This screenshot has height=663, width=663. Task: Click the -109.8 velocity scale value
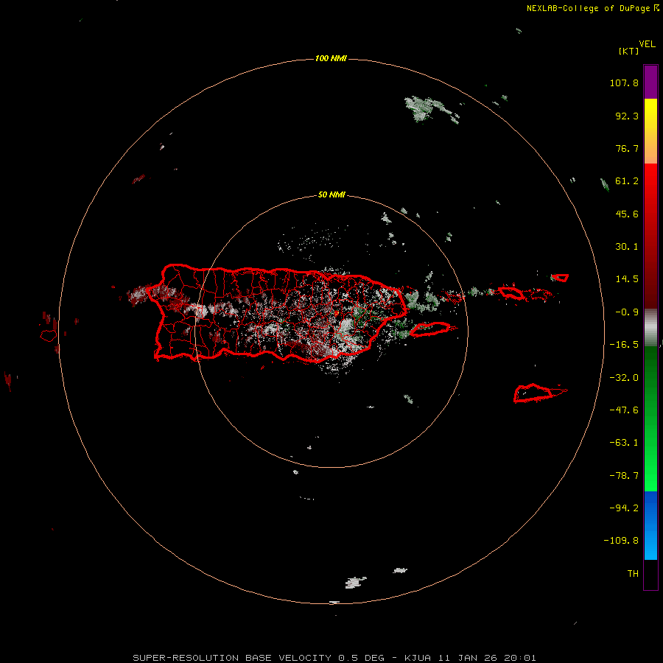tap(621, 541)
